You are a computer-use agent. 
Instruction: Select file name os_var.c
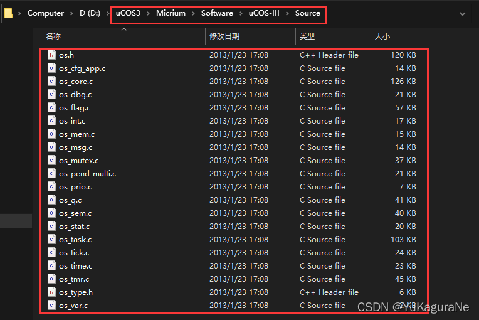73,306
